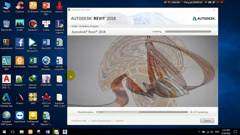Open Bandicam desktop icon

[33, 25]
